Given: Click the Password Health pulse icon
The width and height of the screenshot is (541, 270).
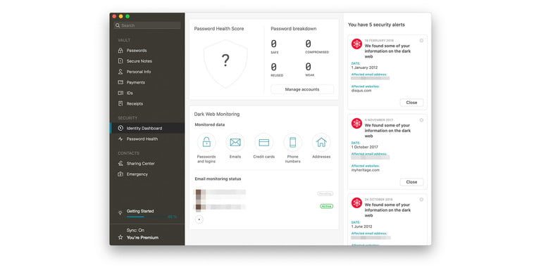Looking at the screenshot, I should click(x=120, y=139).
